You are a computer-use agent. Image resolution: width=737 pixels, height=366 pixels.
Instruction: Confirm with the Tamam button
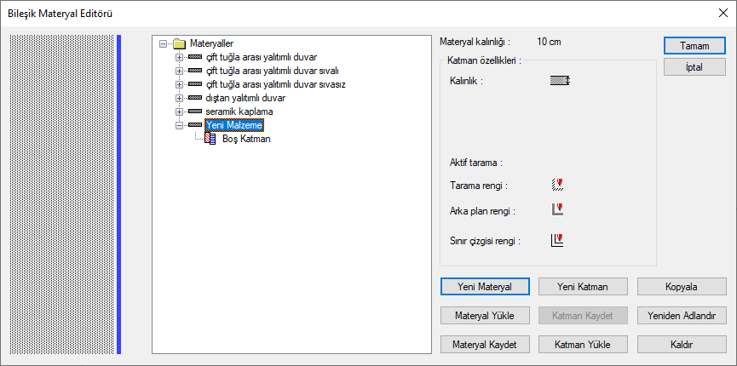click(x=694, y=46)
